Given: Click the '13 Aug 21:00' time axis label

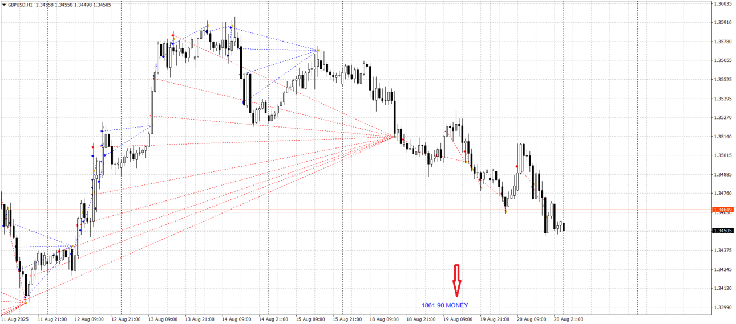Looking at the screenshot, I should pos(200,319).
